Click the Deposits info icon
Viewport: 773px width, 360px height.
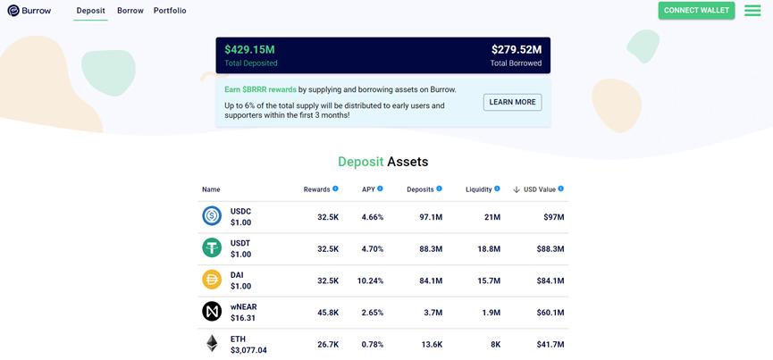coord(440,188)
